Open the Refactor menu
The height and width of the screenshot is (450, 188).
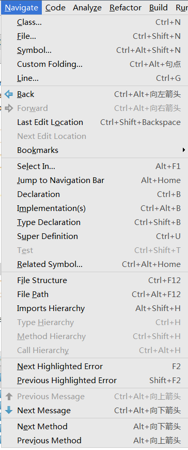(x=126, y=7)
